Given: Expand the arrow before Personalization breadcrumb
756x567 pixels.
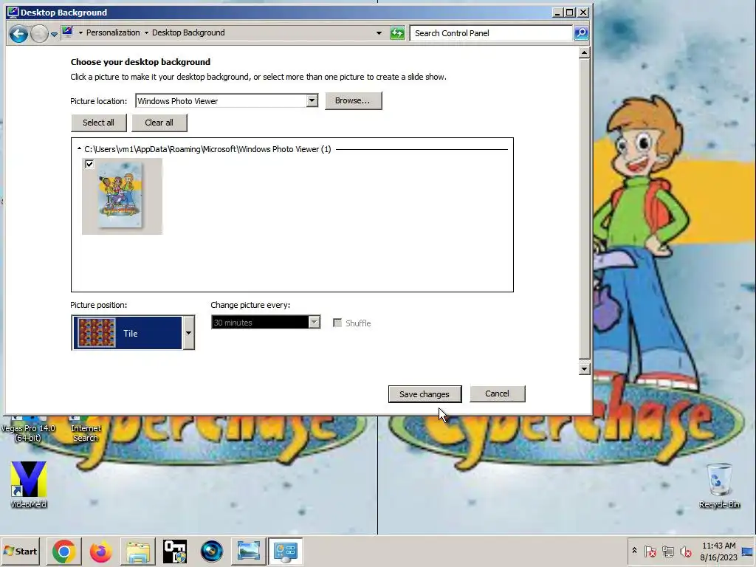Looking at the screenshot, I should click(80, 32).
